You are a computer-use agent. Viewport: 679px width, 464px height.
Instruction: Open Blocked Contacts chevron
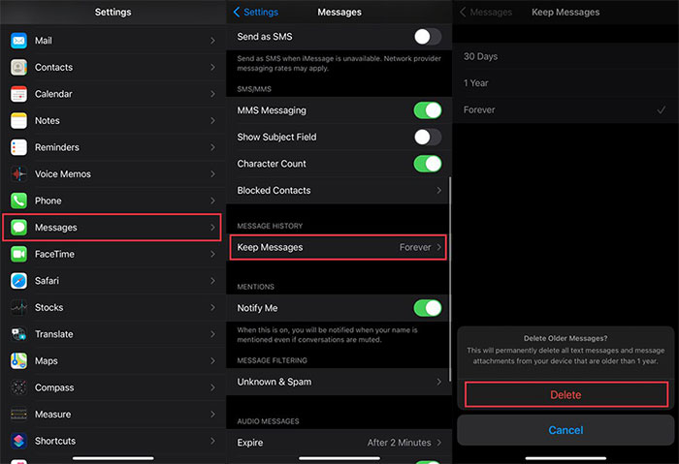coord(438,190)
